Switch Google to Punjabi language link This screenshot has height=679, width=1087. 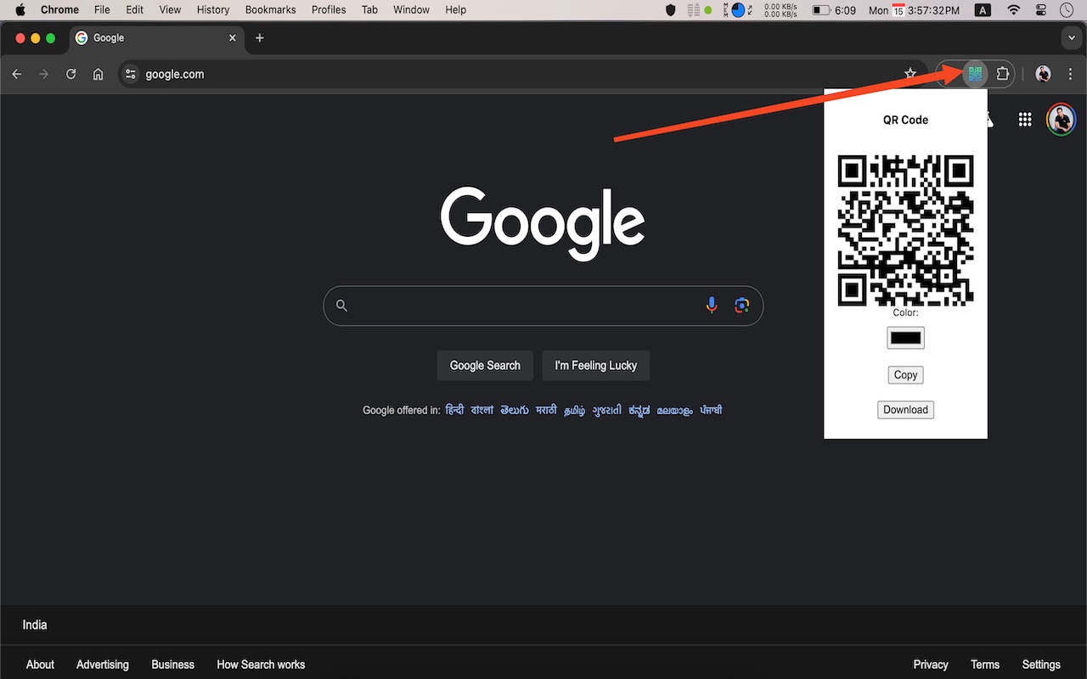click(x=711, y=410)
